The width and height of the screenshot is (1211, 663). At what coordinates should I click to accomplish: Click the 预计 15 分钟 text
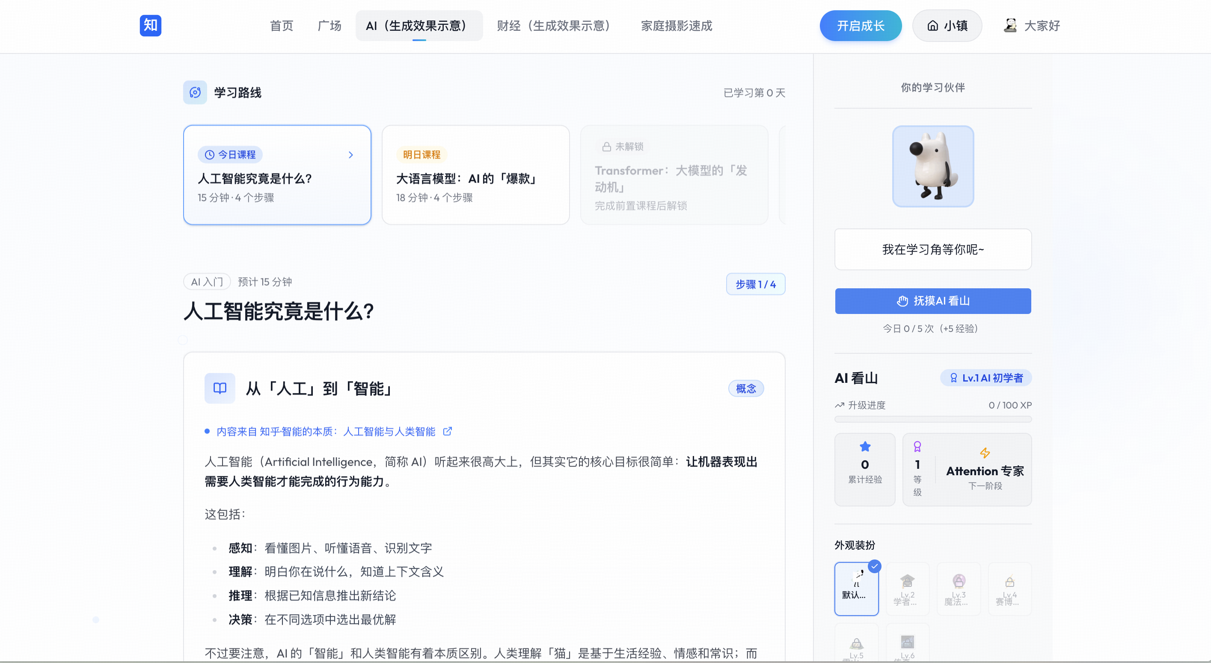tap(265, 282)
